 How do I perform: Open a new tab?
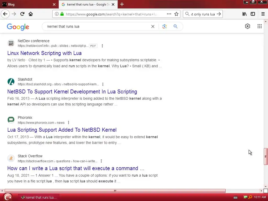[x=122, y=4]
